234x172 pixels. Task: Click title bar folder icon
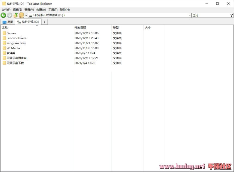pos(4,4)
